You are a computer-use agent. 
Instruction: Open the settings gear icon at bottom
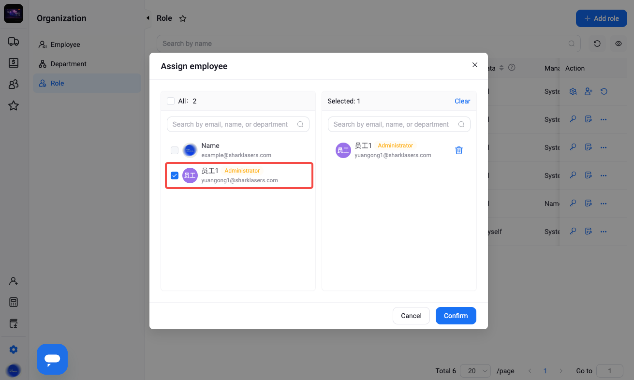(x=14, y=350)
